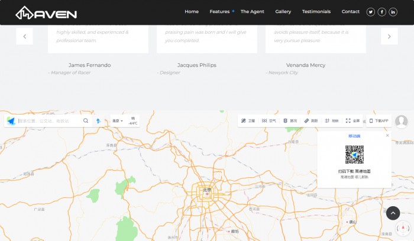This screenshot has height=241, width=414.
Task: Click the Amap paper-plane logo
Action: point(11,120)
